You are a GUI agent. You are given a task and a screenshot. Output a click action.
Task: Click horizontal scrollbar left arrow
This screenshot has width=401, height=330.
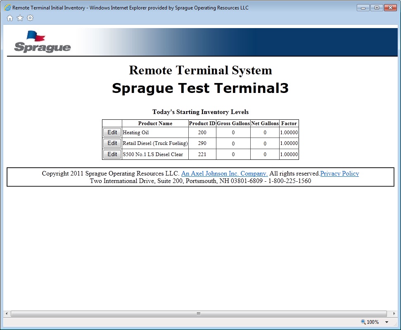(x=7, y=313)
